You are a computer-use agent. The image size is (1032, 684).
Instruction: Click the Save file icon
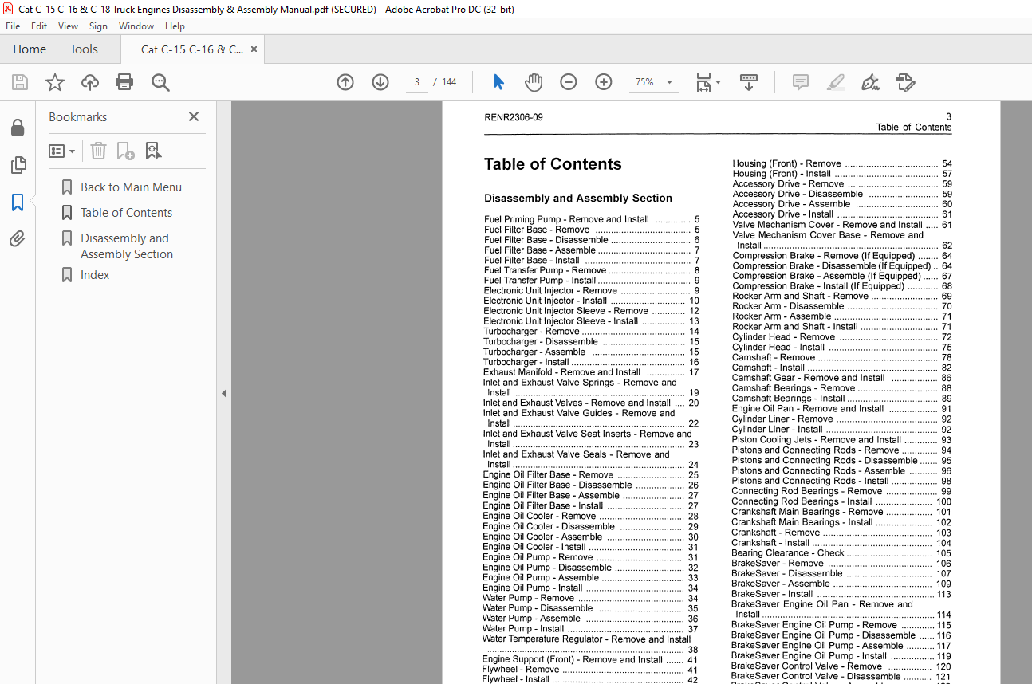(x=20, y=82)
